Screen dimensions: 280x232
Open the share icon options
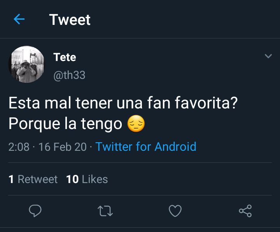pyautogui.click(x=245, y=211)
